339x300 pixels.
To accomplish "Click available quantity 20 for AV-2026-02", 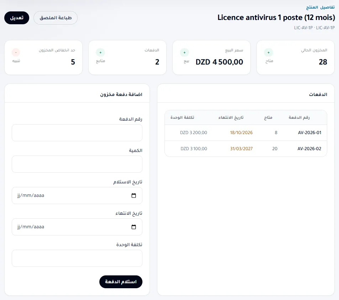I will (x=275, y=149).
